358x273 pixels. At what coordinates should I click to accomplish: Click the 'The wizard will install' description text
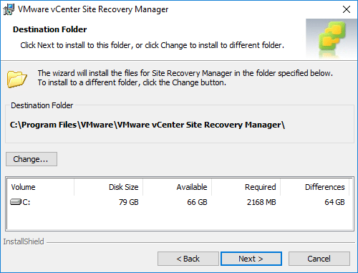[x=185, y=77]
